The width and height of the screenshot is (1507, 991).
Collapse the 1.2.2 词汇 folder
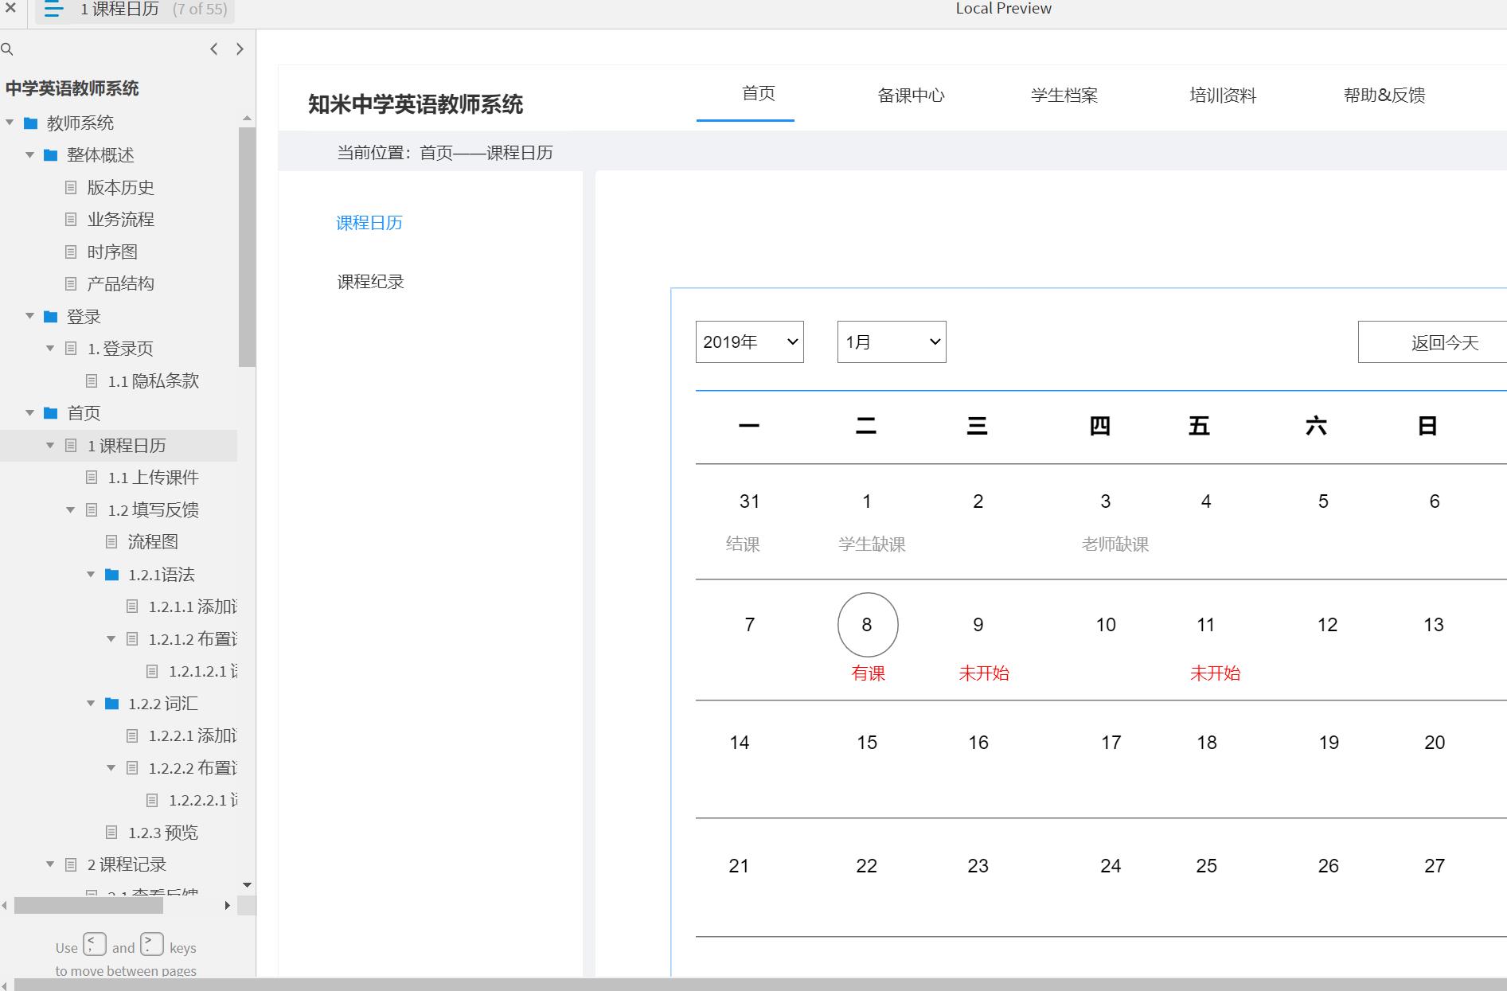91,703
